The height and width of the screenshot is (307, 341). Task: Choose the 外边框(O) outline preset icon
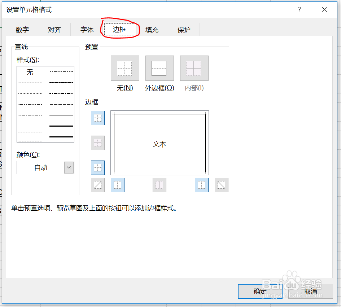159,68
